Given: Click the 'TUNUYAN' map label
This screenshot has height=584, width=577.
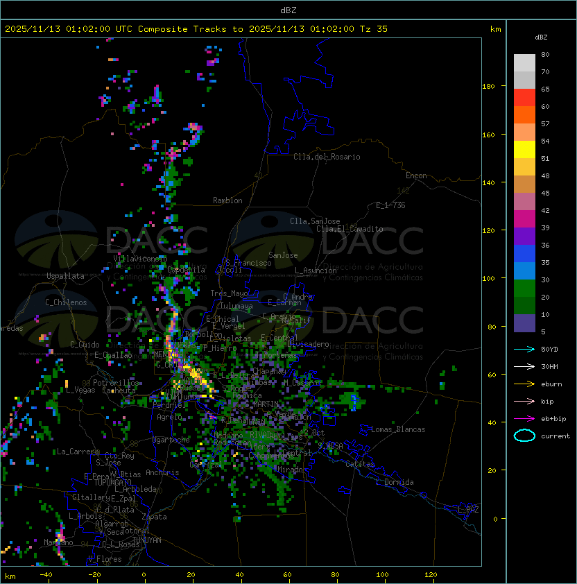Looking at the screenshot, I should click(x=147, y=540).
